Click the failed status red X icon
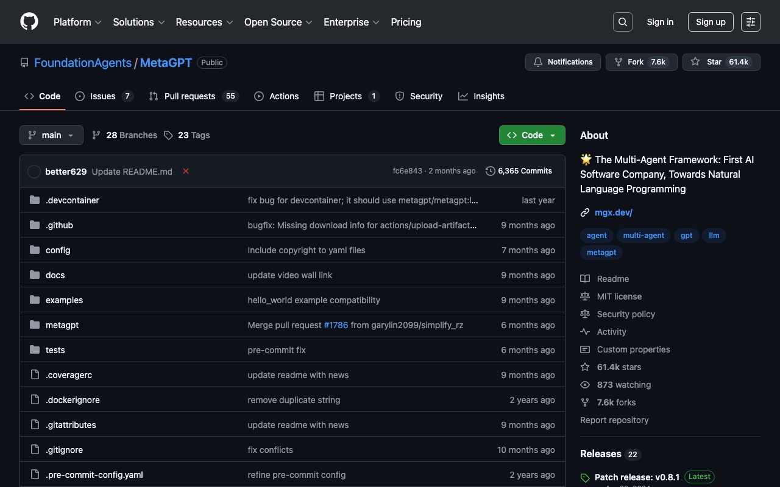 [x=186, y=172]
